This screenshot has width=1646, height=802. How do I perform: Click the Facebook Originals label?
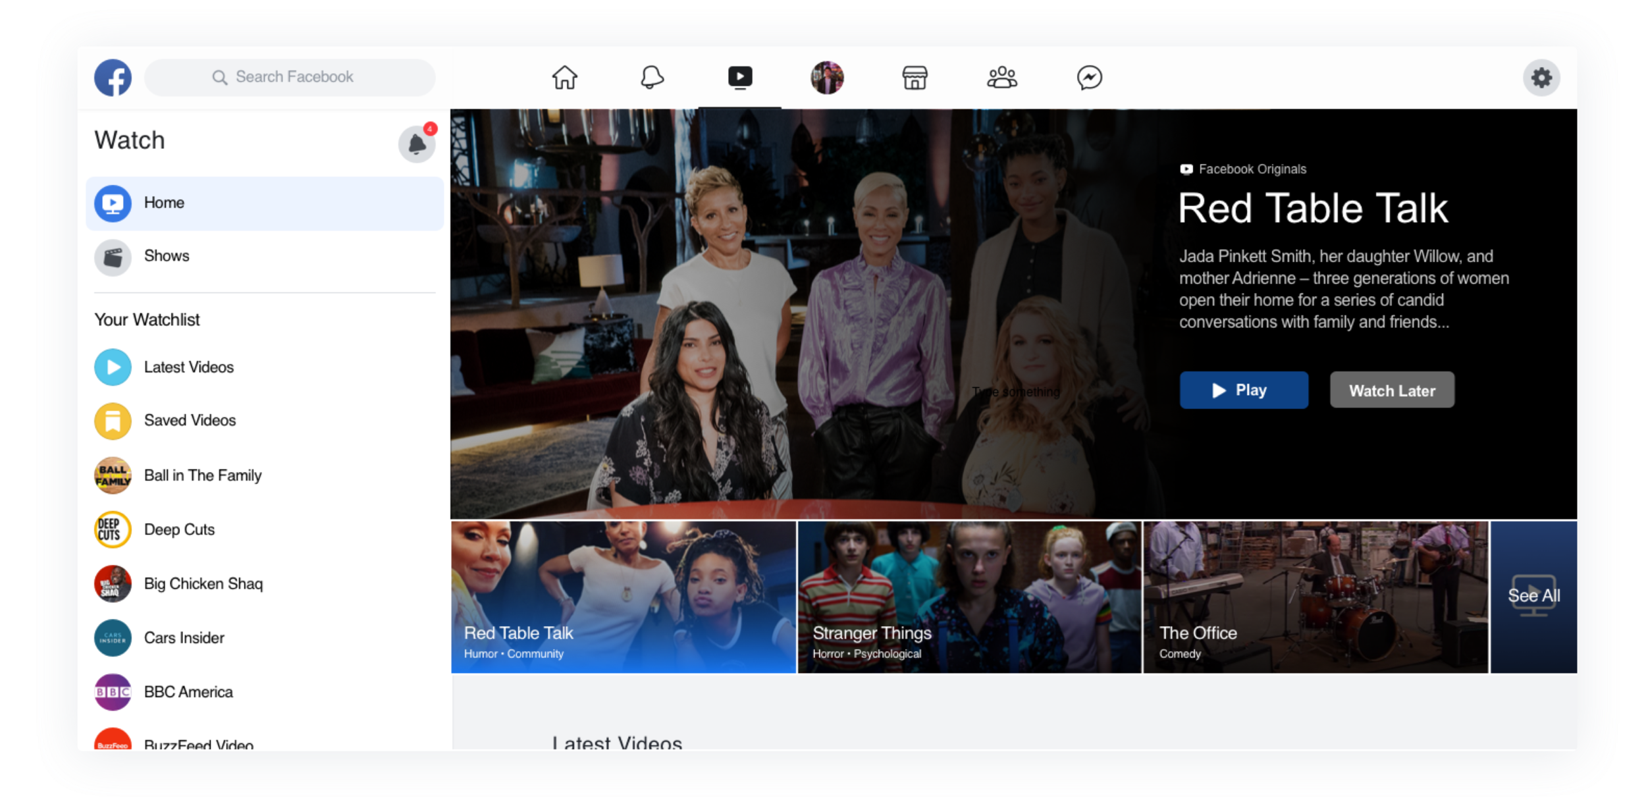tap(1243, 169)
